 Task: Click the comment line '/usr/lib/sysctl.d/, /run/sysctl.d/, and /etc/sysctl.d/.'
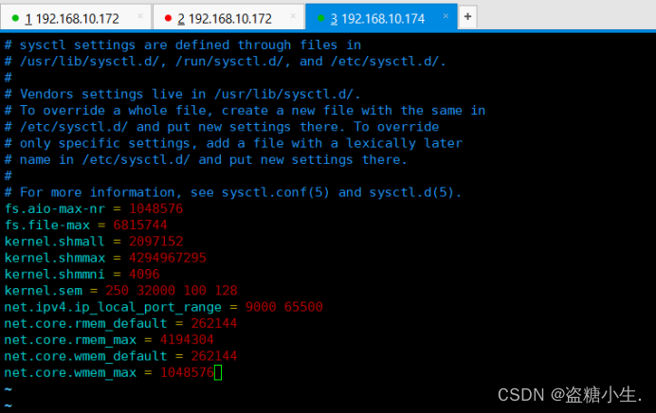[x=225, y=61]
